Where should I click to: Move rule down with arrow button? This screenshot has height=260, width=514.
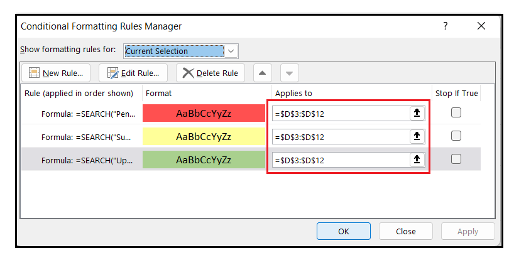290,73
